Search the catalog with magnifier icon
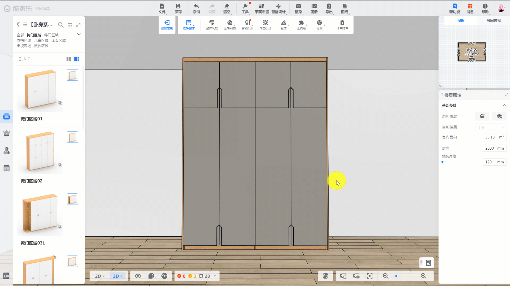 61,25
